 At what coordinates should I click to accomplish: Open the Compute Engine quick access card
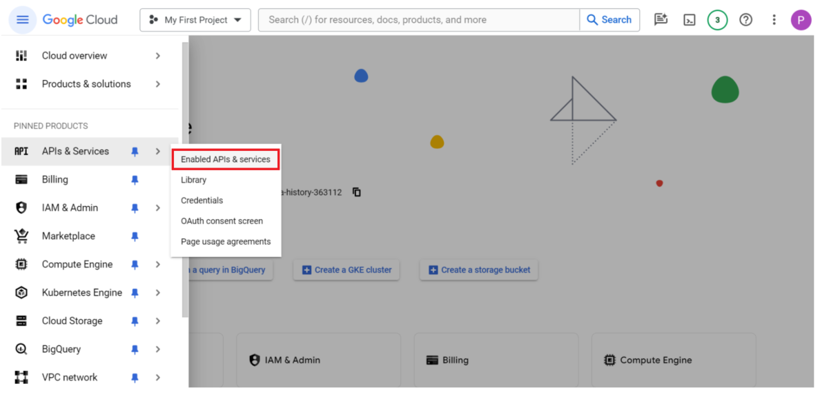[674, 360]
